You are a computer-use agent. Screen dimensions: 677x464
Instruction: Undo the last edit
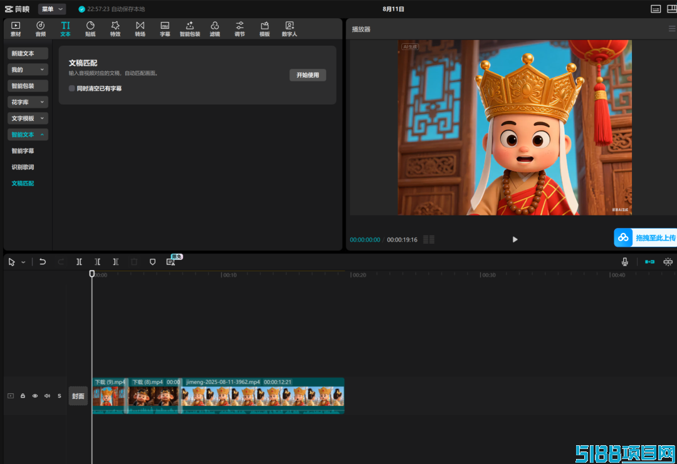click(x=43, y=262)
